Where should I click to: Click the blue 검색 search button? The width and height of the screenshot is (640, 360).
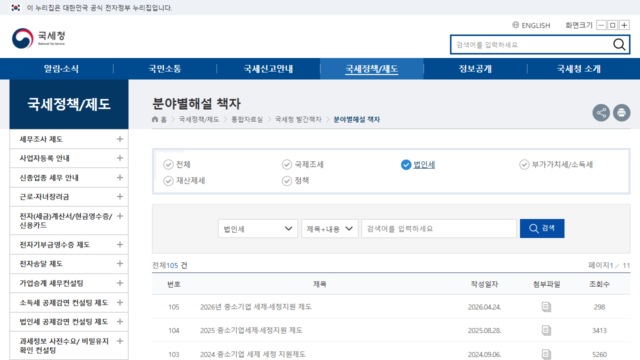(x=542, y=228)
